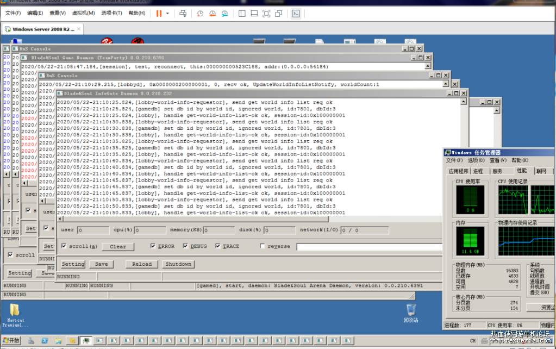
Task: Open the 文件(F) menu in VMware
Action: (13, 13)
